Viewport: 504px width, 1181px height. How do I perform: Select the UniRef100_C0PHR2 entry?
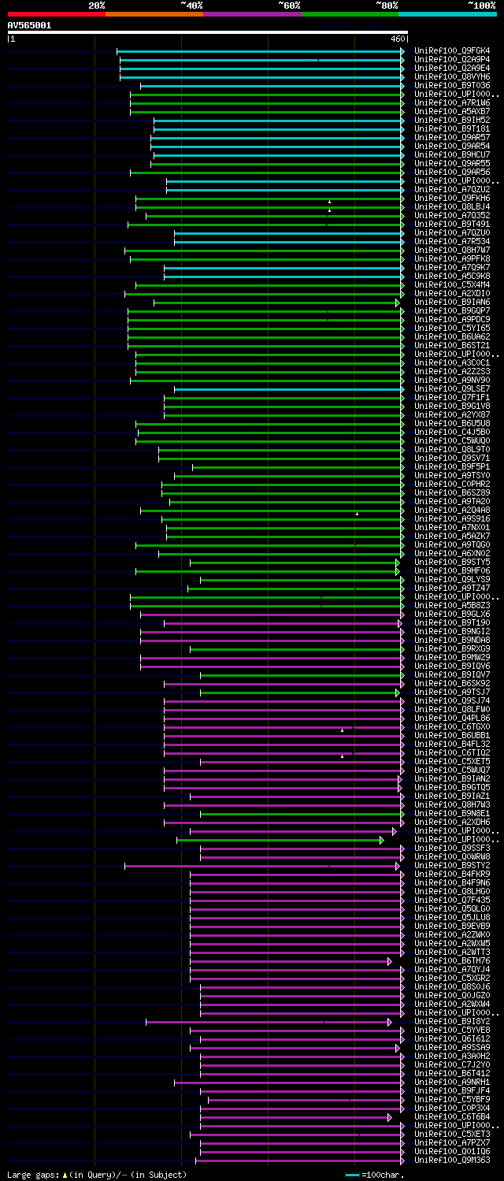452,485
